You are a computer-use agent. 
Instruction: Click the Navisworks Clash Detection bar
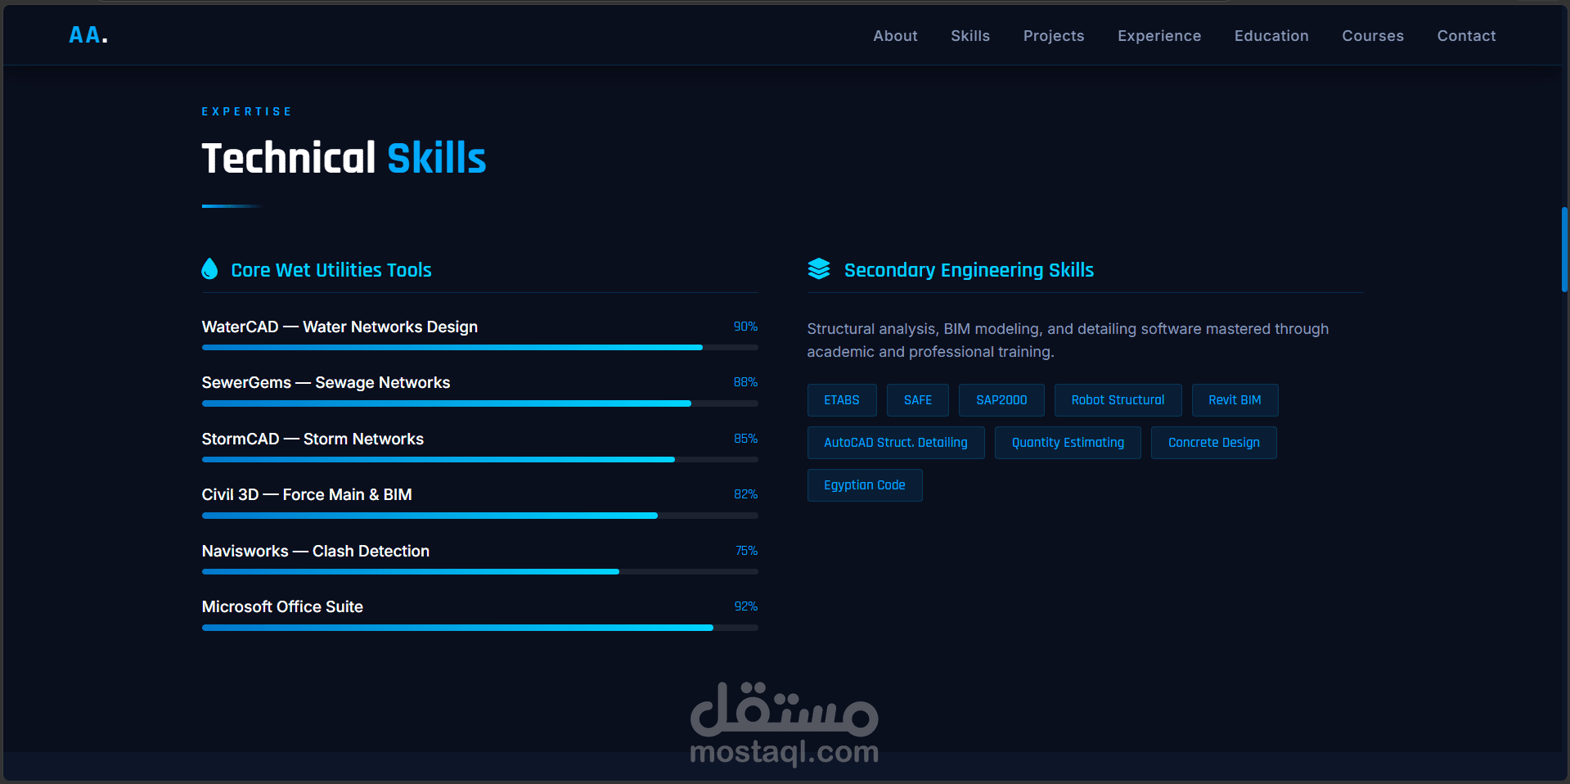480,572
